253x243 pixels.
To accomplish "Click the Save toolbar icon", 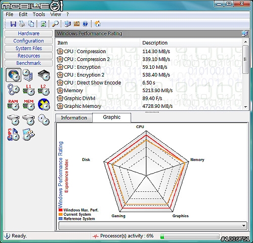I will [x=13, y=24].
